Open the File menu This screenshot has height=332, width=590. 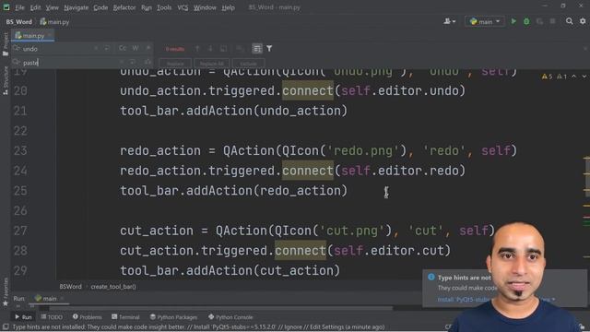(19, 7)
